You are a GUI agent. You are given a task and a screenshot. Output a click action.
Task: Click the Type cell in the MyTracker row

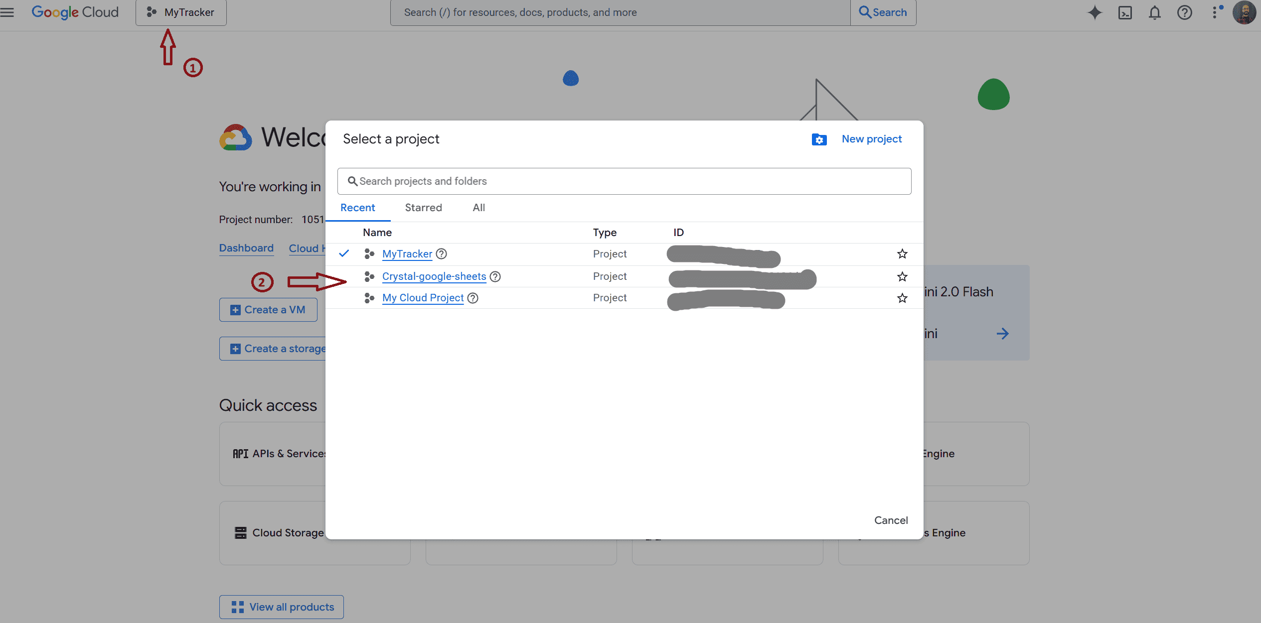pyautogui.click(x=610, y=254)
